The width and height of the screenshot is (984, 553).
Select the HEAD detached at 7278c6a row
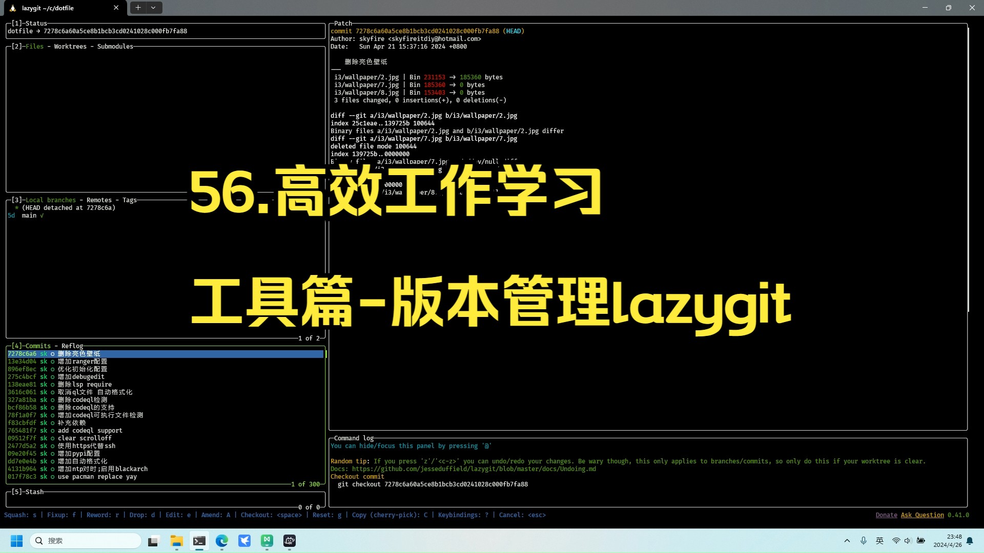(166, 208)
